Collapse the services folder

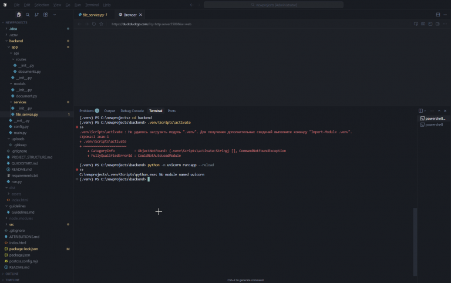[20, 102]
